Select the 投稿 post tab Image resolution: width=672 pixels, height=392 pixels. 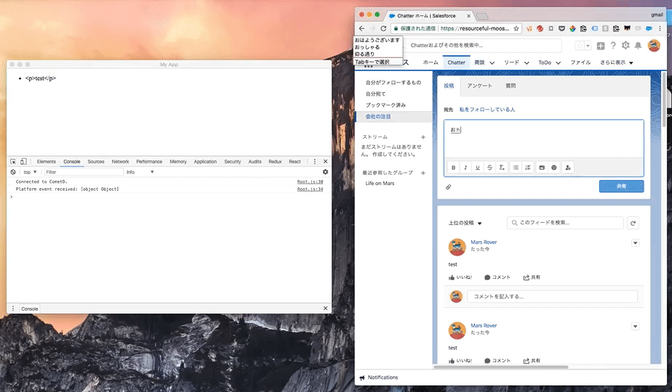[449, 86]
